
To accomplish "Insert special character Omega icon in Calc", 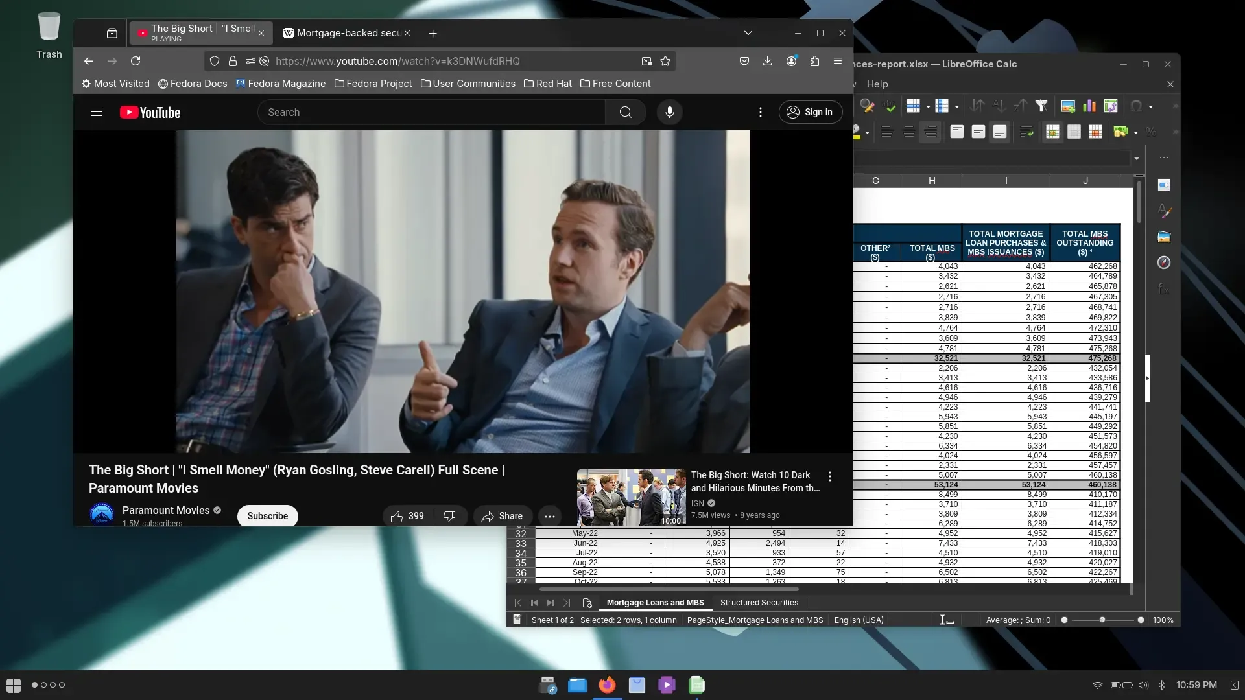I will 1136,106.
